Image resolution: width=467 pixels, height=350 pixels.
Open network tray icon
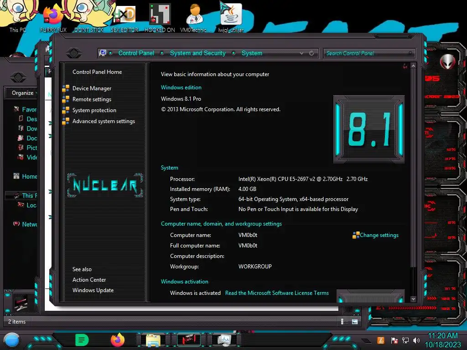tap(405, 340)
